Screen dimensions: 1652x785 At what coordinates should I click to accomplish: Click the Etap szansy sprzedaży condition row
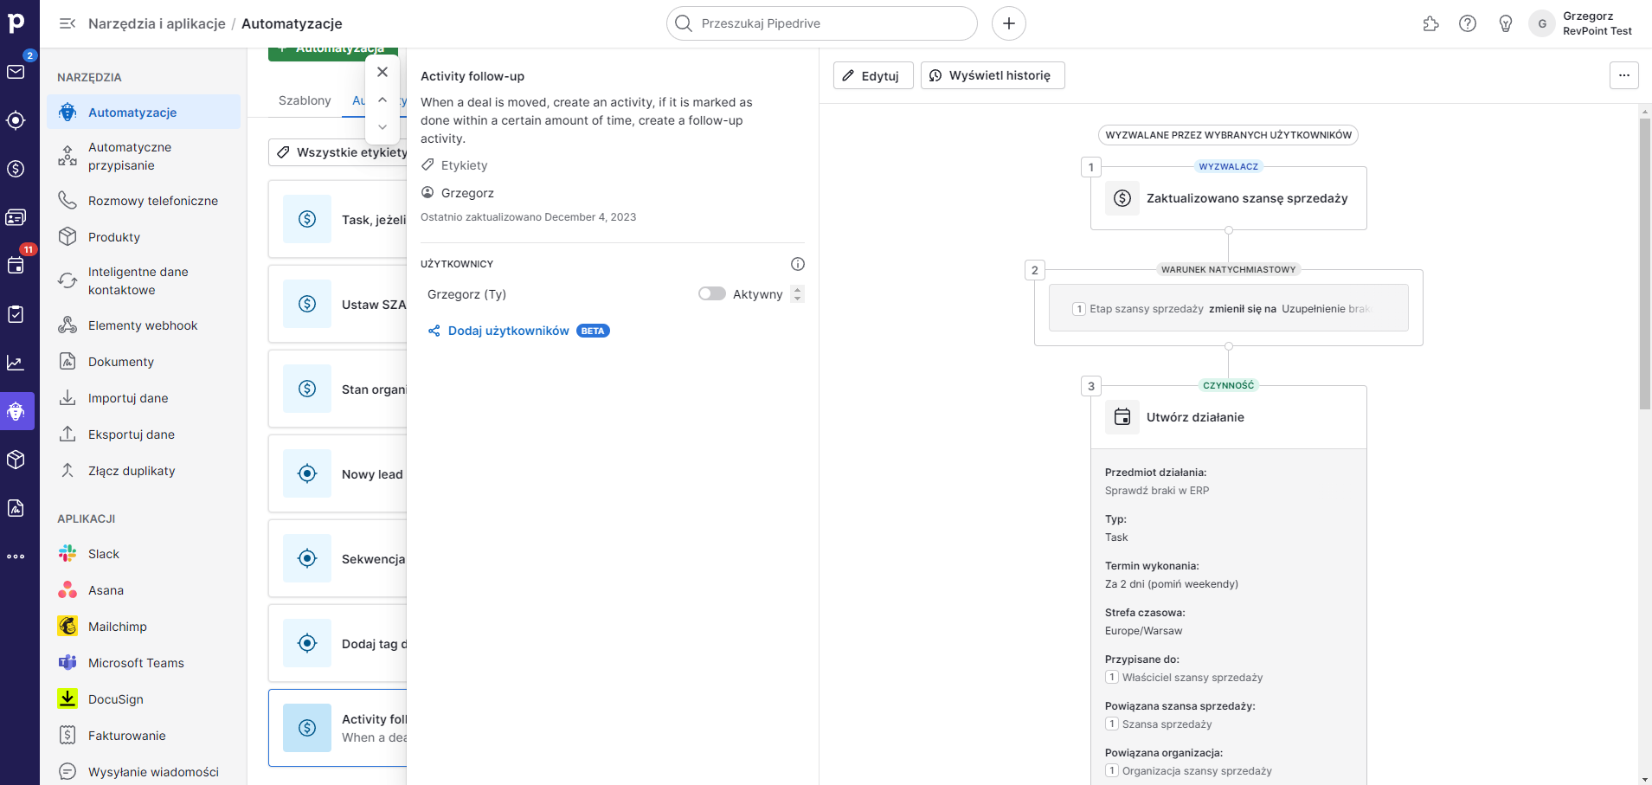click(1229, 308)
